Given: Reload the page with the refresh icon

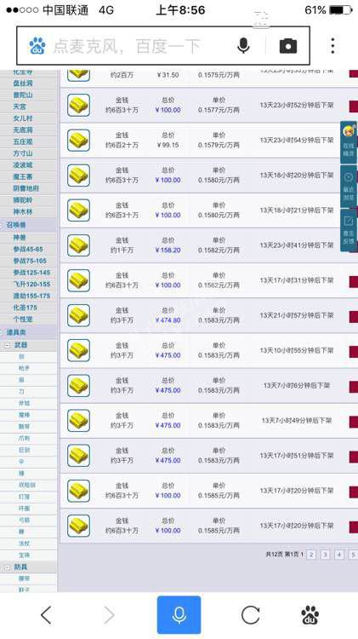Looking at the screenshot, I should point(250,614).
